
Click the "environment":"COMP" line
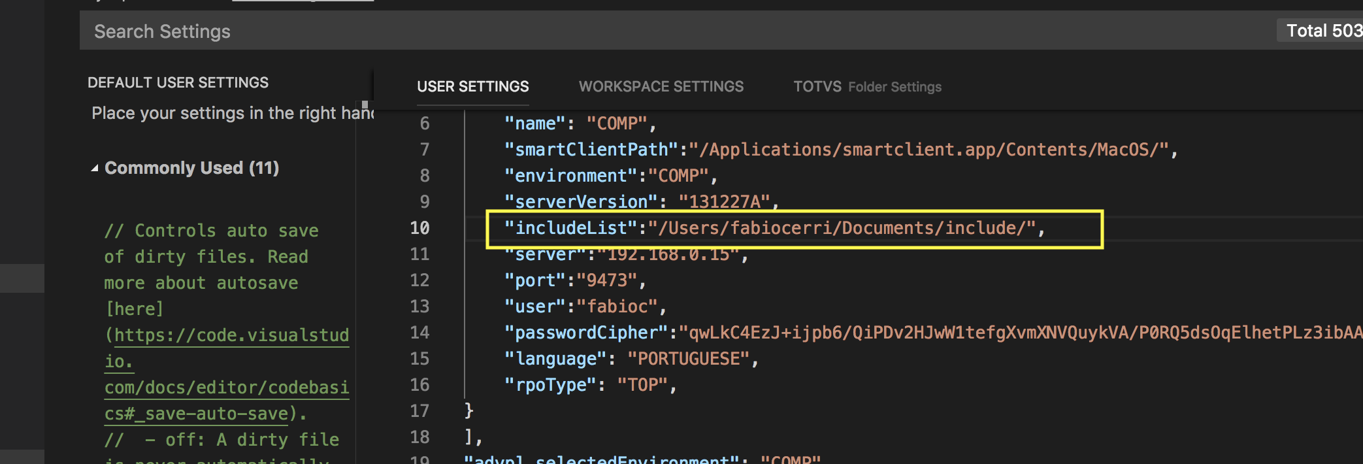click(x=611, y=176)
